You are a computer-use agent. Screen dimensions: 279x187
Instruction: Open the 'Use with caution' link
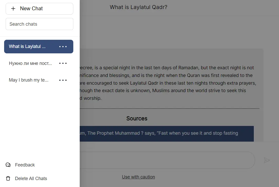click(x=138, y=177)
